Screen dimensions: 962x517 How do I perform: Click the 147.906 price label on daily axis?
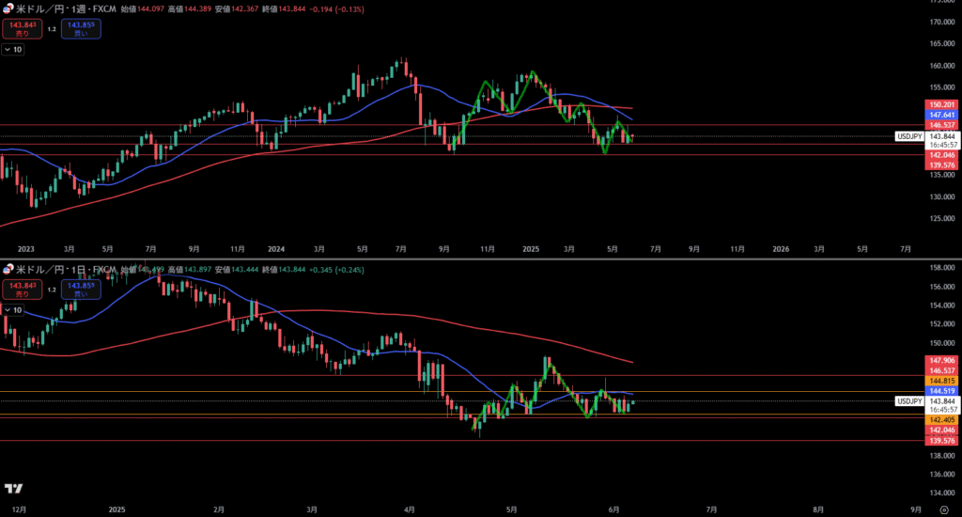(x=941, y=360)
